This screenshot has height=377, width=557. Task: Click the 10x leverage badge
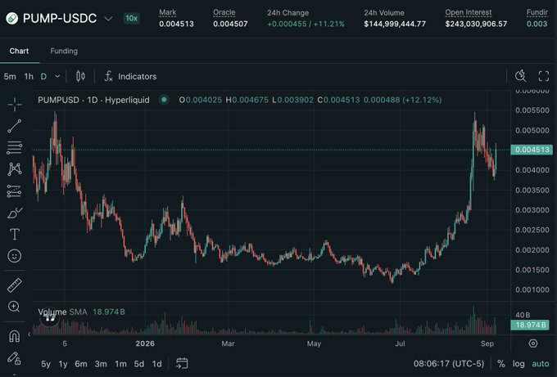[x=131, y=19]
